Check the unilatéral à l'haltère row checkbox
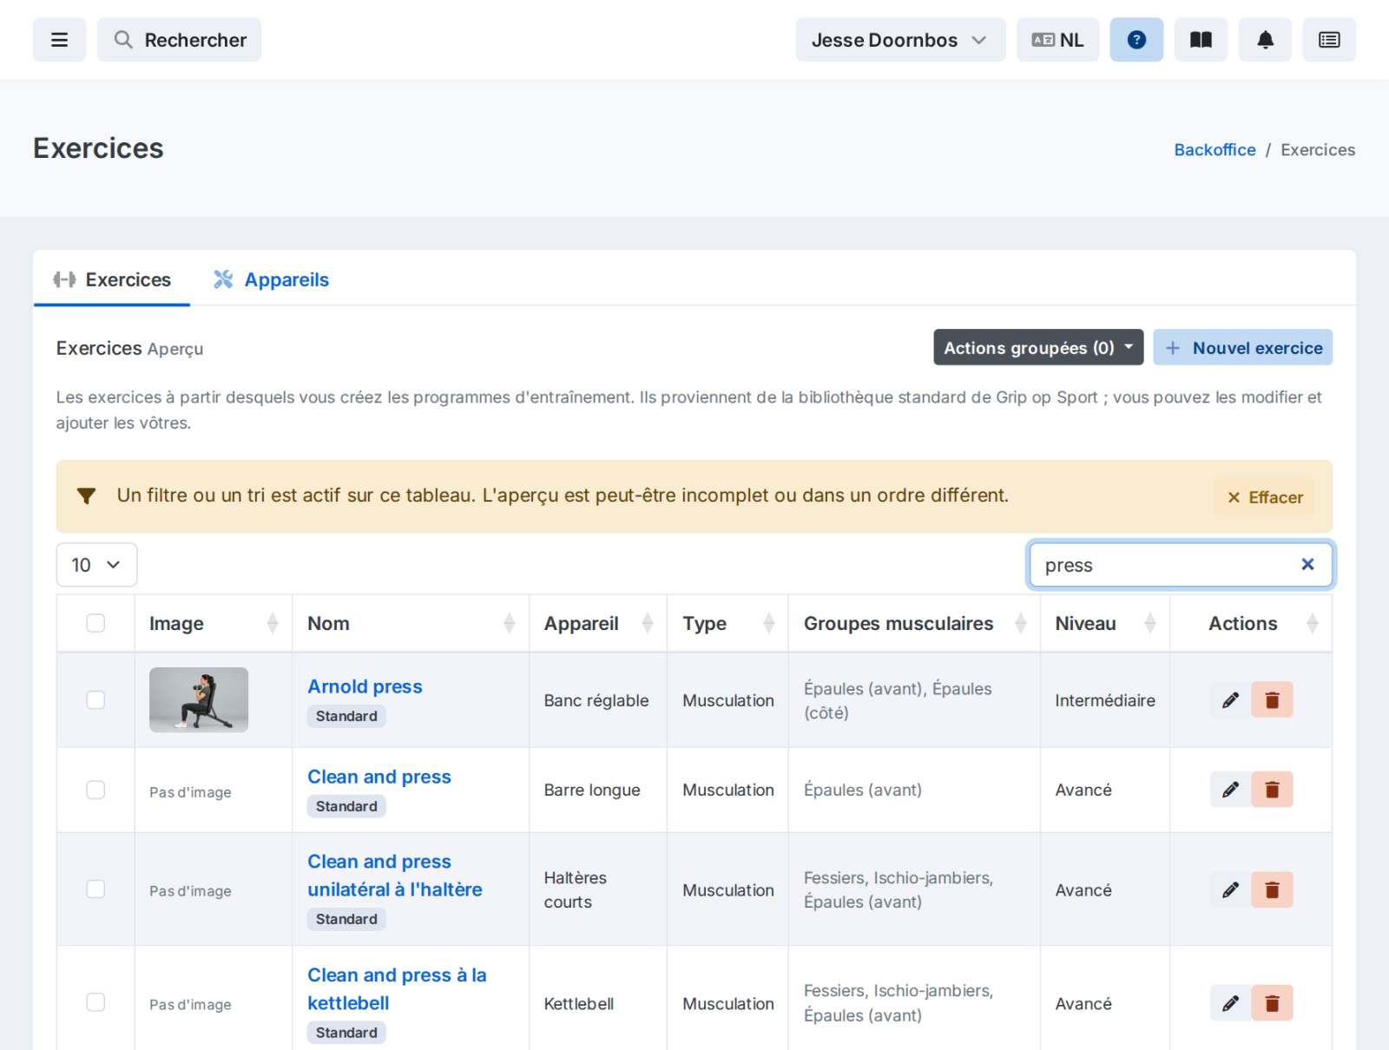This screenshot has width=1389, height=1050. coord(95,889)
